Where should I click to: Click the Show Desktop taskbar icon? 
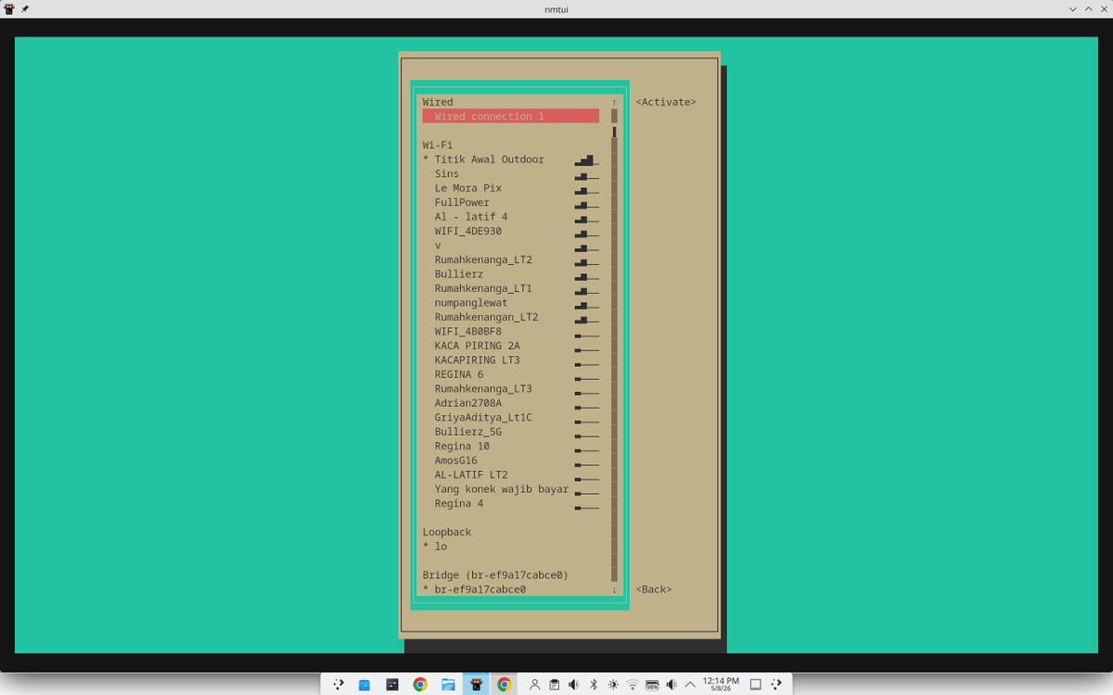(756, 685)
